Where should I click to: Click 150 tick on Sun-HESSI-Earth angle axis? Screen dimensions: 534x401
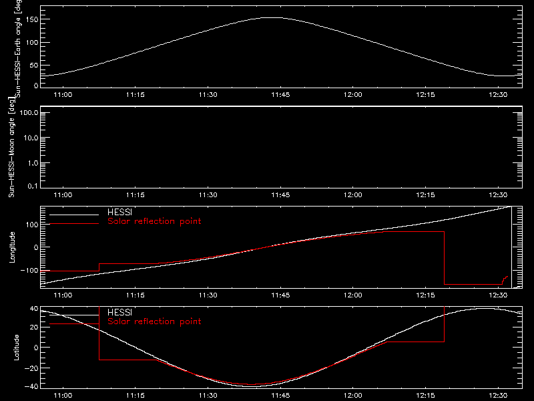point(31,19)
